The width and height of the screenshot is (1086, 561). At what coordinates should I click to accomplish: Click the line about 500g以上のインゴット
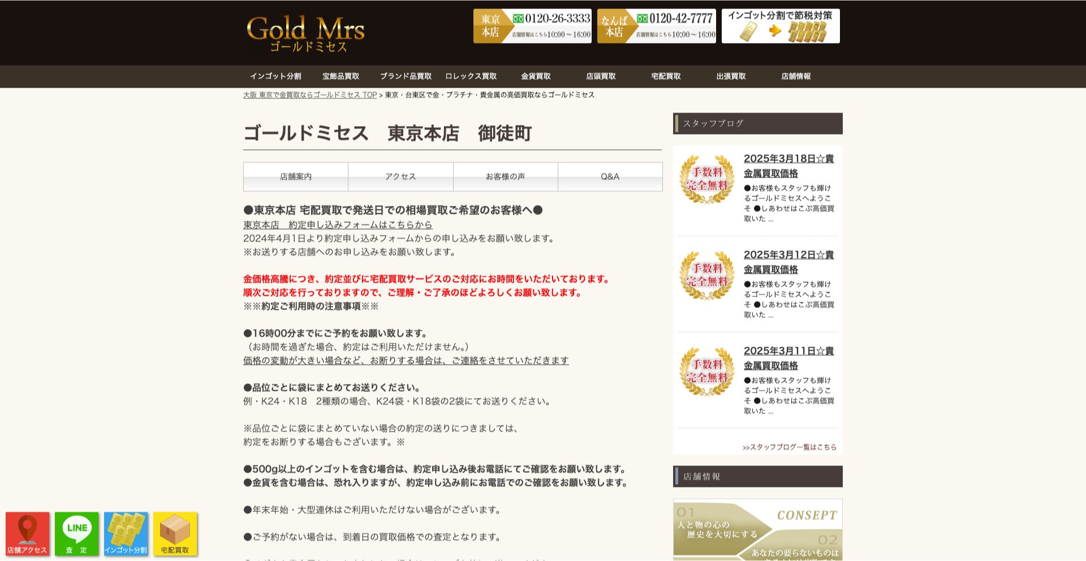click(x=436, y=469)
